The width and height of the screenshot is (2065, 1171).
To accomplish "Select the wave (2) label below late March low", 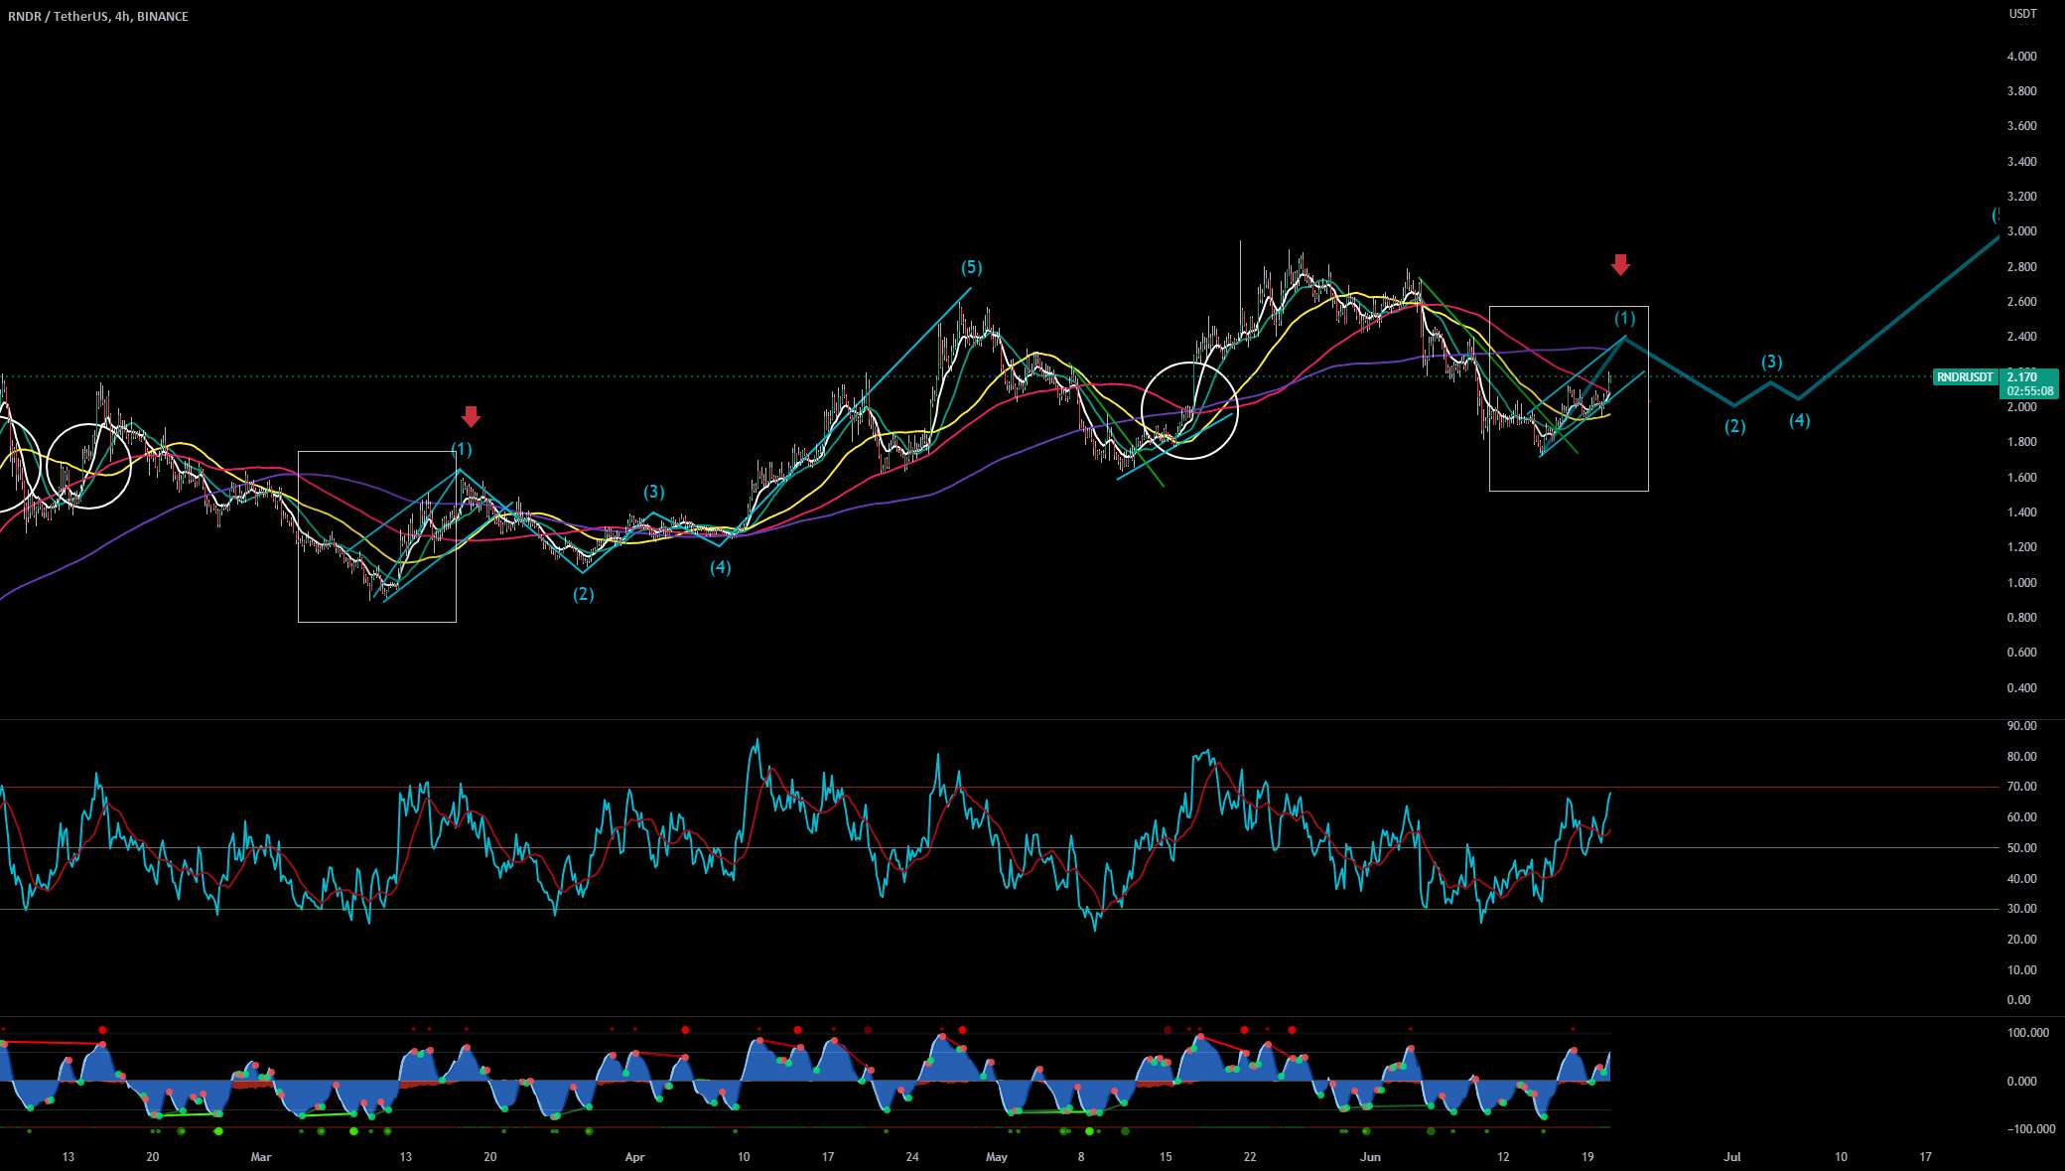I will click(583, 594).
